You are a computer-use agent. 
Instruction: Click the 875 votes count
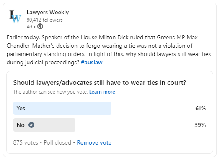tap(26, 142)
